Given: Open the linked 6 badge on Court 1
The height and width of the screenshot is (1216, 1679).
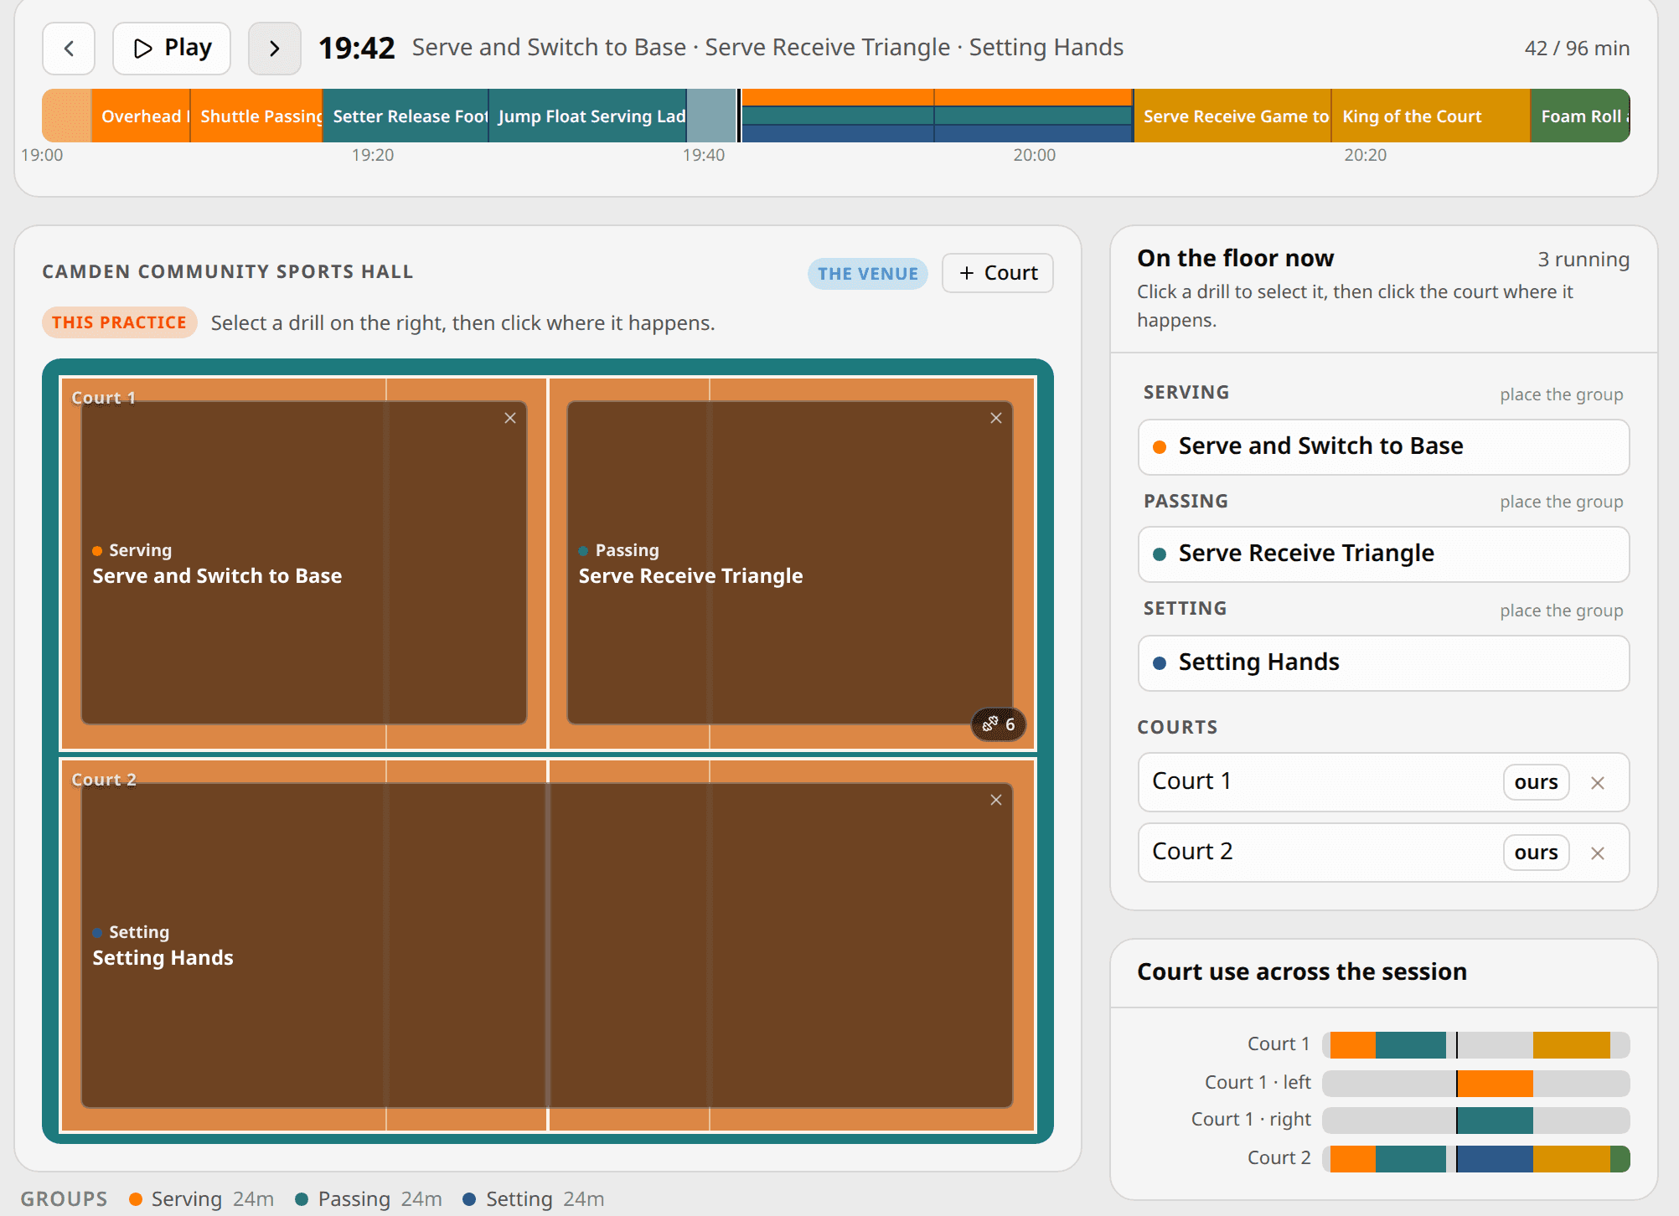Looking at the screenshot, I should [x=998, y=724].
